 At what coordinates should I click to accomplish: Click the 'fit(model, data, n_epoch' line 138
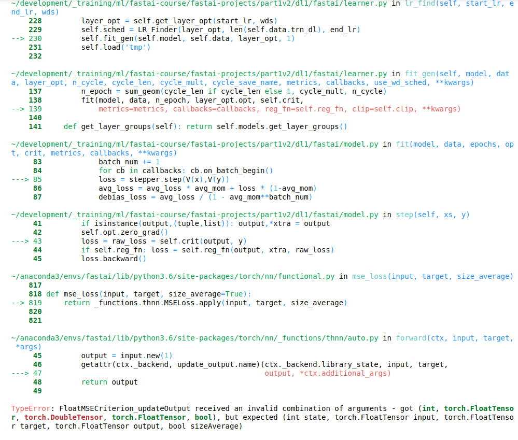(192, 100)
